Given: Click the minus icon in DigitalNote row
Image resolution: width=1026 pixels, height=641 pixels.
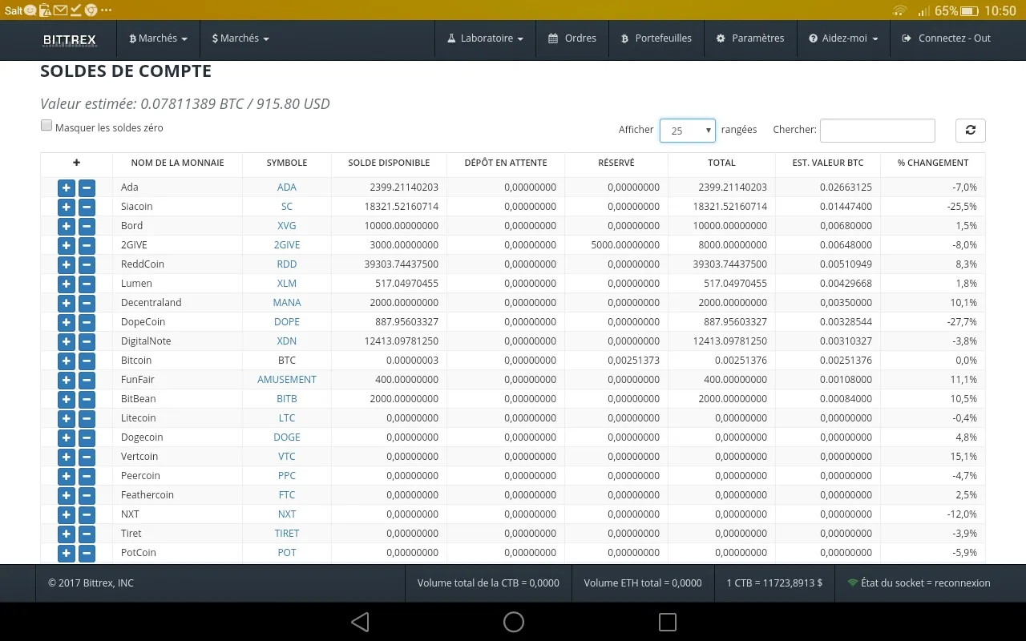Looking at the screenshot, I should click(x=87, y=341).
